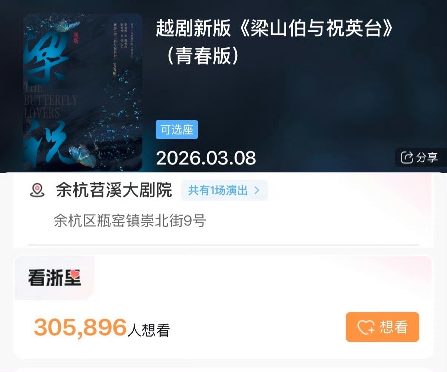
Task: Tap the lower butterfly on the poster
Action: tap(82, 156)
